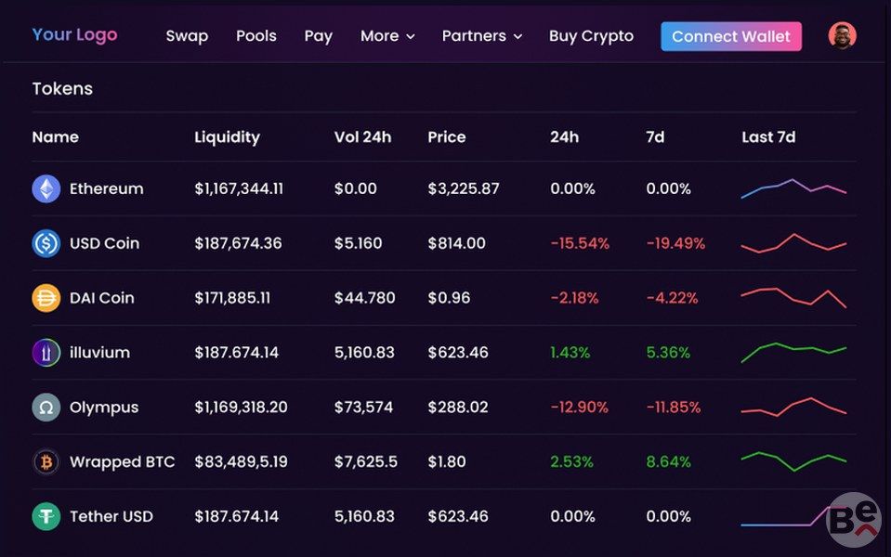The image size is (891, 557).
Task: Click the DAI Coin token icon
Action: click(46, 298)
